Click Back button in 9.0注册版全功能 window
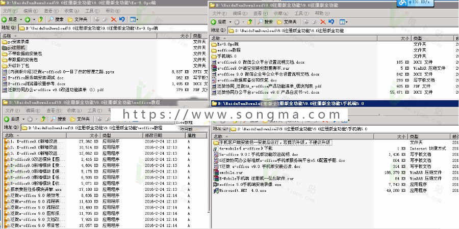 (218, 22)
